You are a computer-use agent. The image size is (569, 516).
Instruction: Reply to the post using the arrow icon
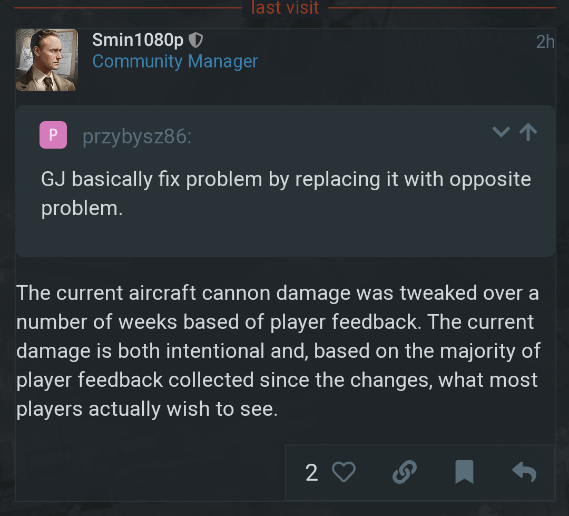pyautogui.click(x=524, y=472)
